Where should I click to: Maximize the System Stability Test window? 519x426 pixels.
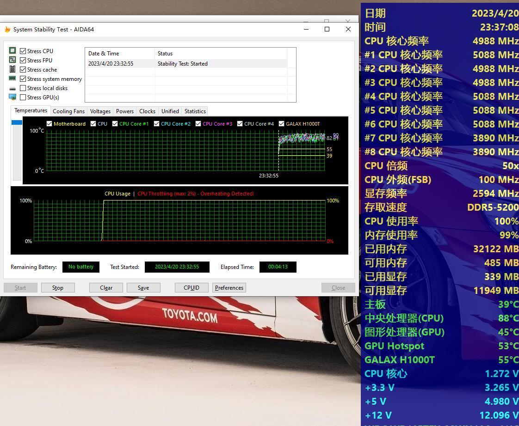[327, 29]
